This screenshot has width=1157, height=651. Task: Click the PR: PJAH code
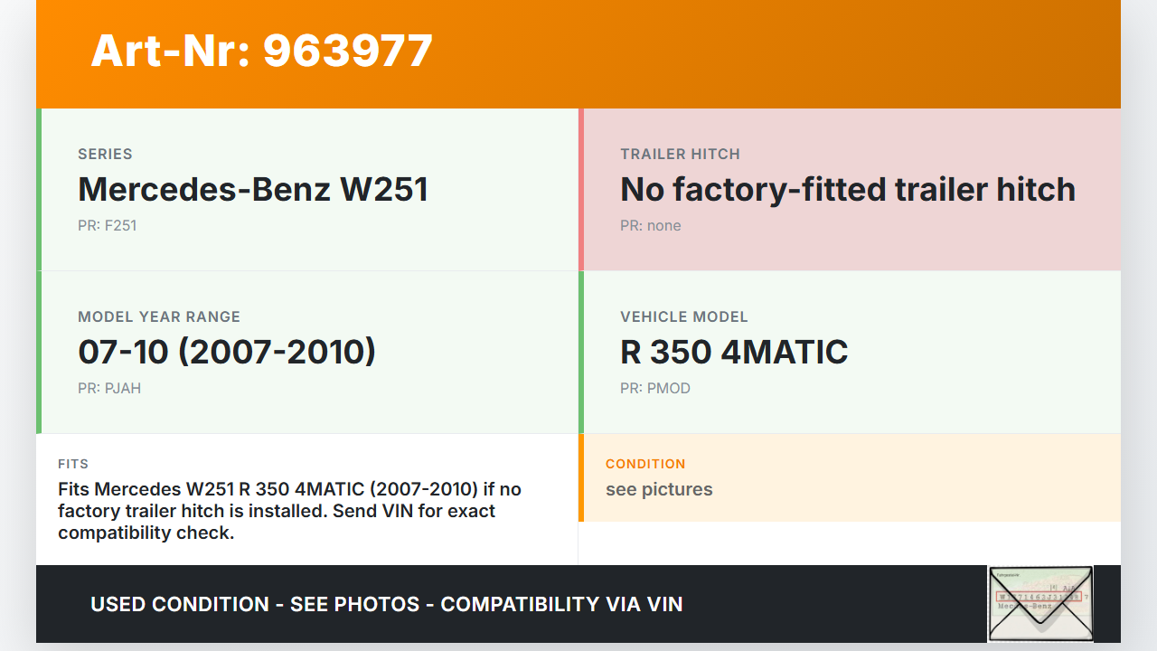(x=109, y=388)
